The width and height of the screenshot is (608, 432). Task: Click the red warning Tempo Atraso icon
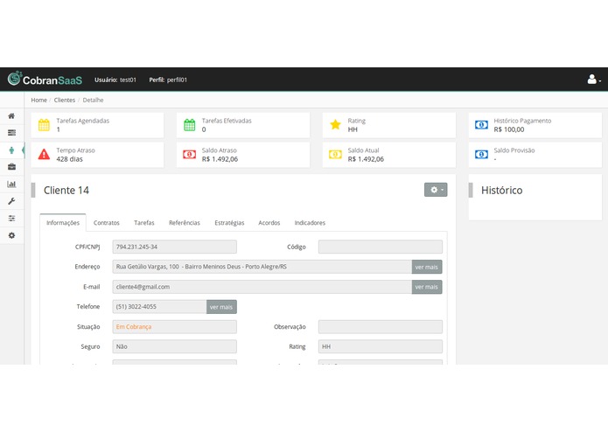point(44,154)
